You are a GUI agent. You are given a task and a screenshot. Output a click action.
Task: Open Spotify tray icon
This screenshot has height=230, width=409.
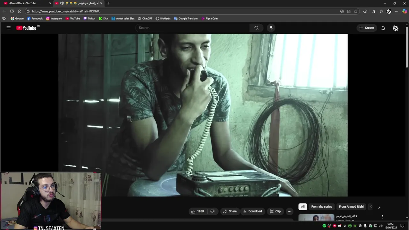(x=324, y=226)
